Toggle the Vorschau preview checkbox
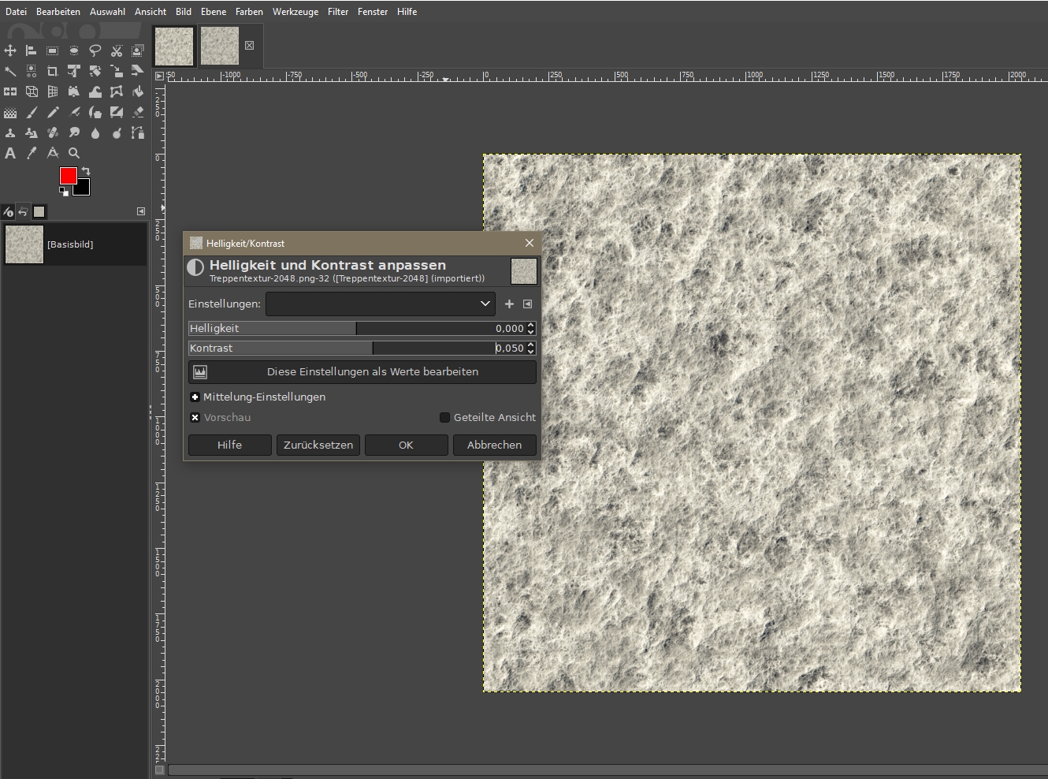The height and width of the screenshot is (779, 1048). [x=195, y=417]
